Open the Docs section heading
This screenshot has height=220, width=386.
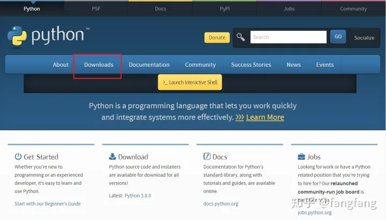click(x=220, y=156)
